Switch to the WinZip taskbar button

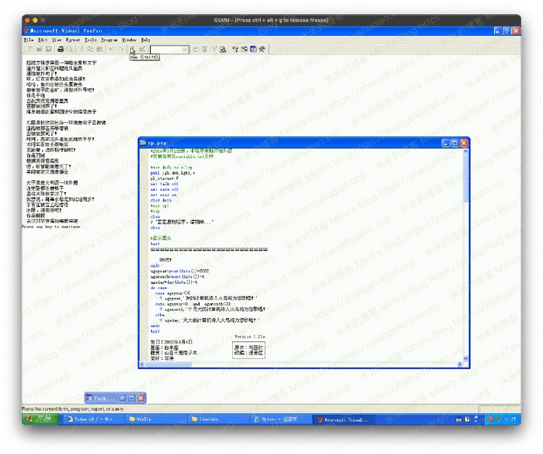coord(156,419)
